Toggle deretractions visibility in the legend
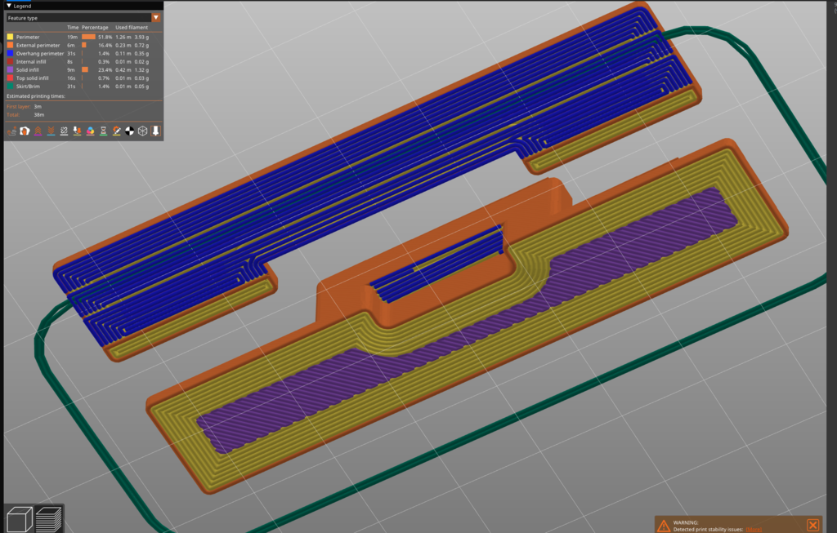The image size is (837, 533). (x=51, y=131)
